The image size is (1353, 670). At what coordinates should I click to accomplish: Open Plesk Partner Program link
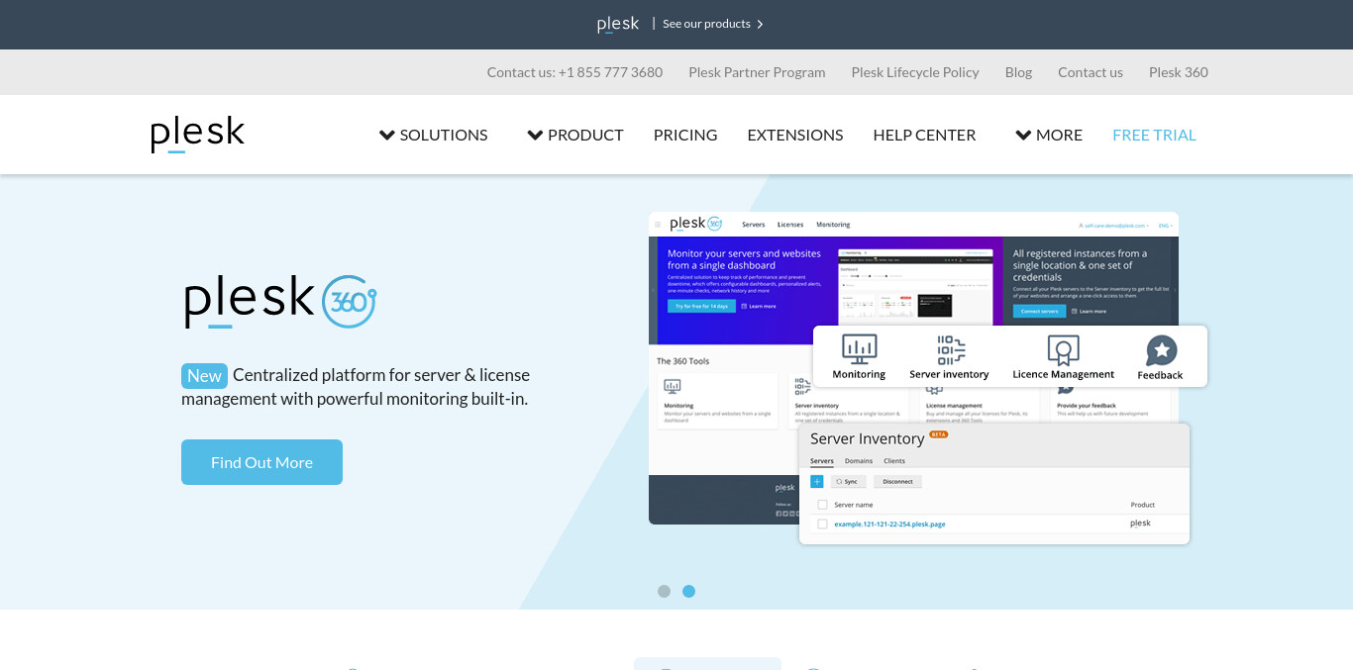757,72
